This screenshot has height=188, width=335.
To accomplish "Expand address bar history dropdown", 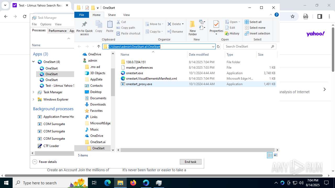I will point(213,46).
